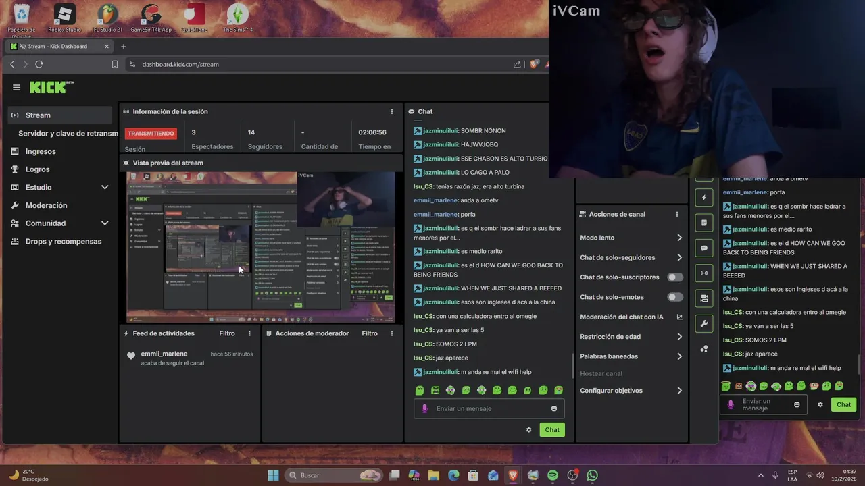Click emmii_marlene username in activity feed
Screen dimensions: 865x486
click(164, 354)
